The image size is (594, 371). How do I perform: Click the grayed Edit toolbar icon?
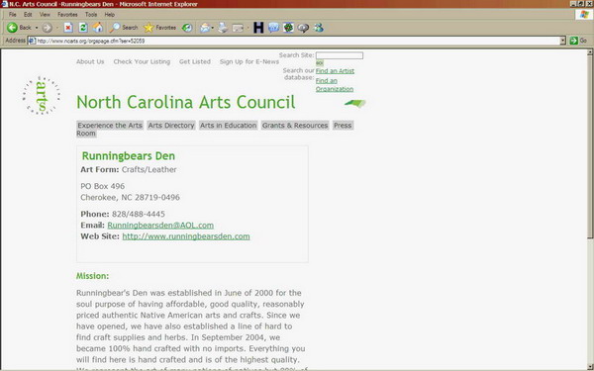(238, 28)
